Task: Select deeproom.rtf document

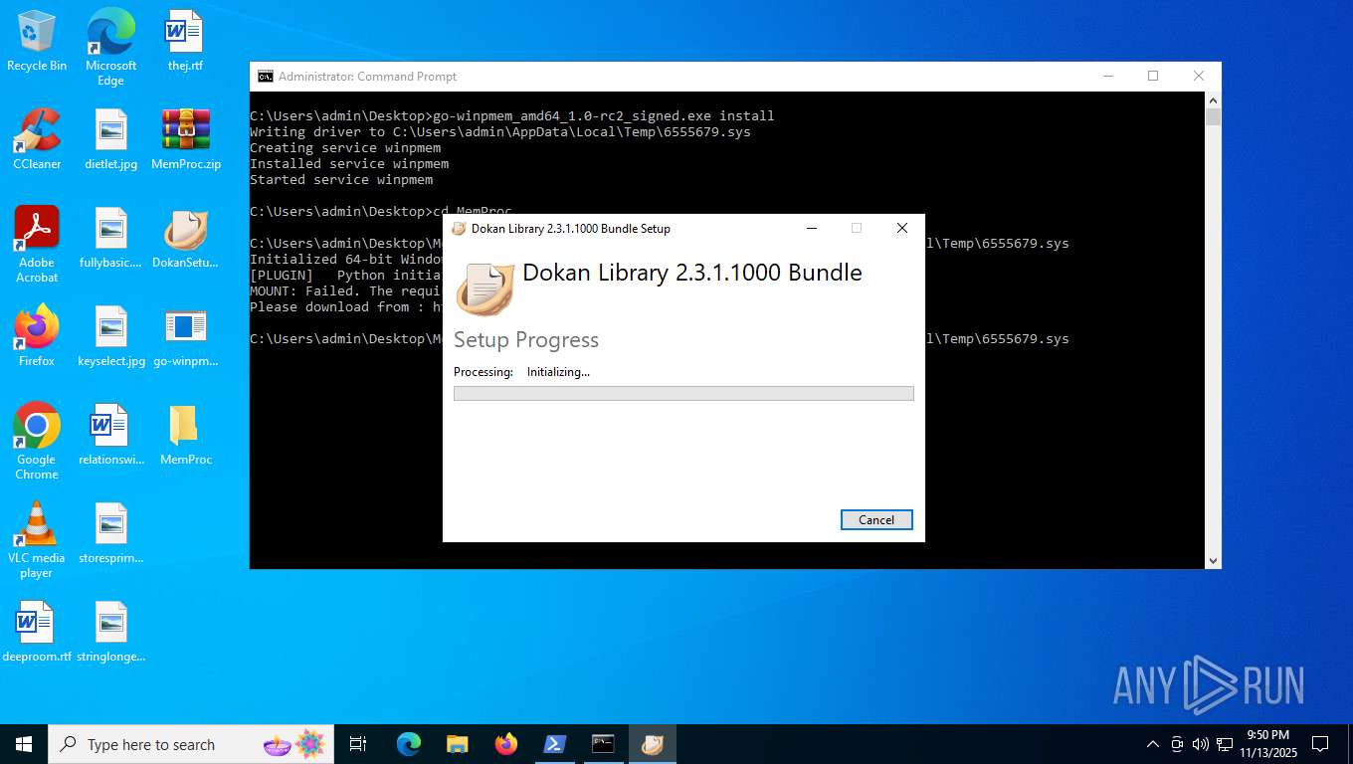Action: click(37, 632)
